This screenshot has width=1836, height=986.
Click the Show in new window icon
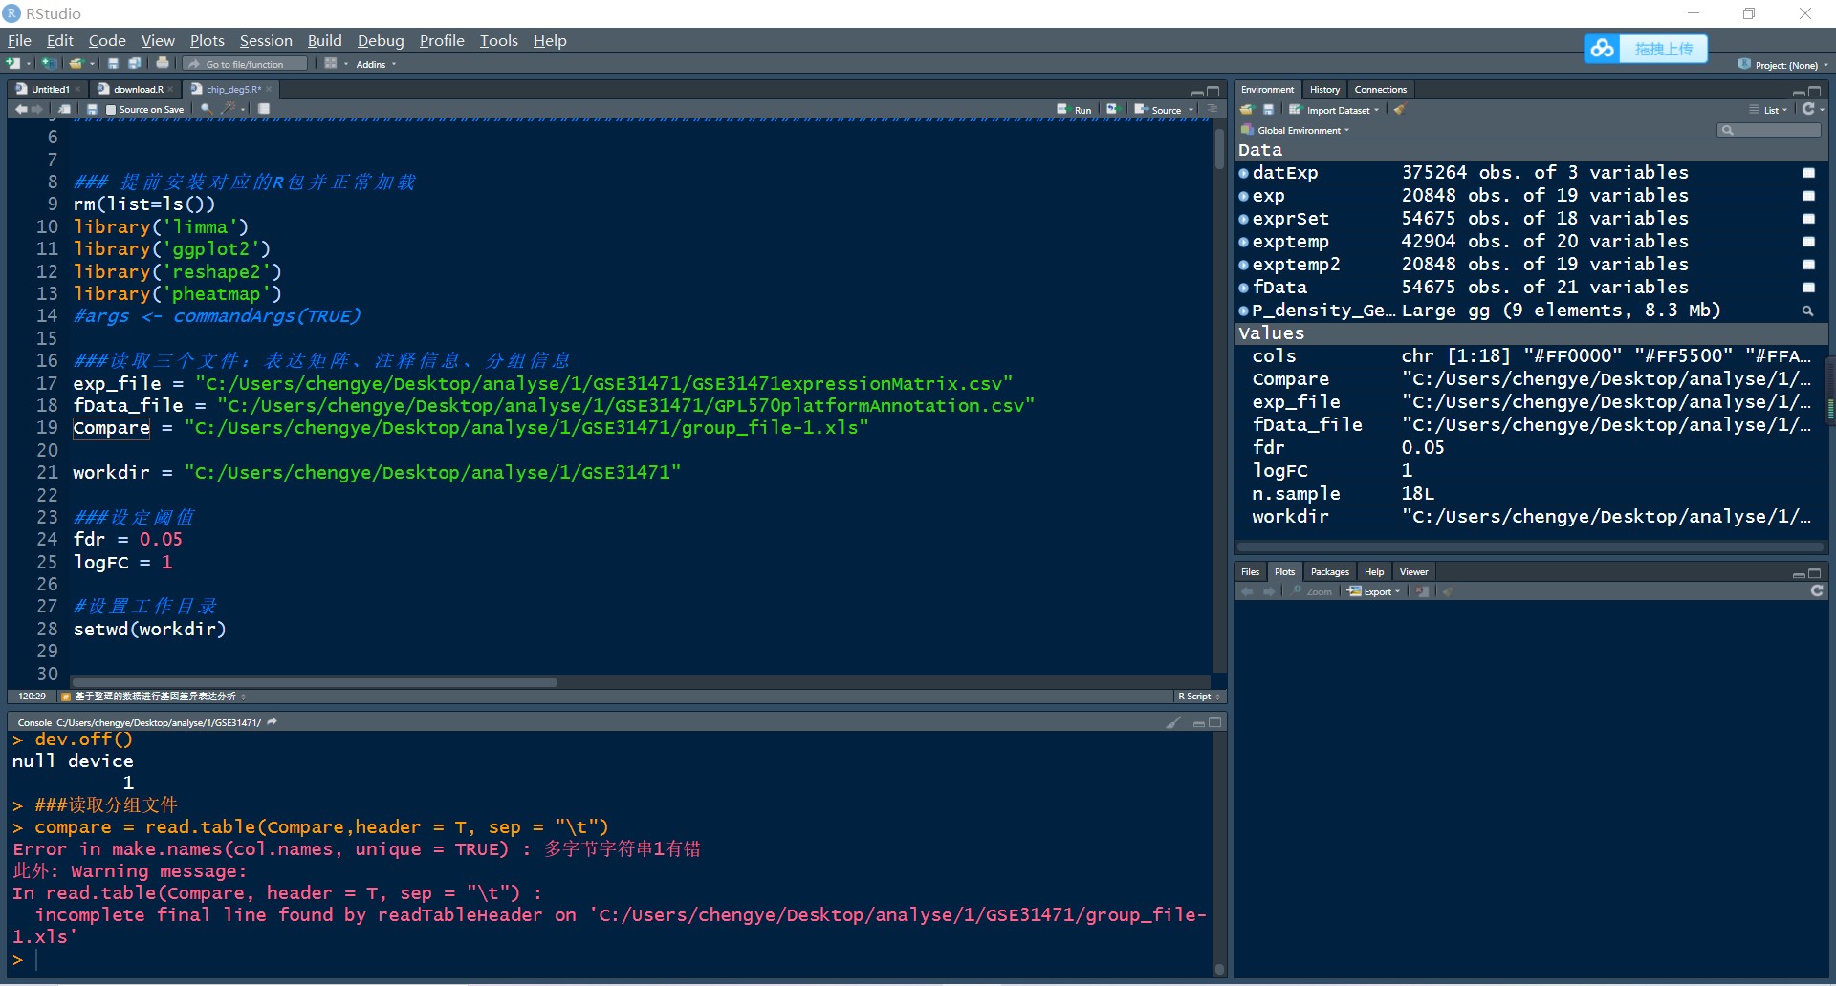tap(64, 110)
